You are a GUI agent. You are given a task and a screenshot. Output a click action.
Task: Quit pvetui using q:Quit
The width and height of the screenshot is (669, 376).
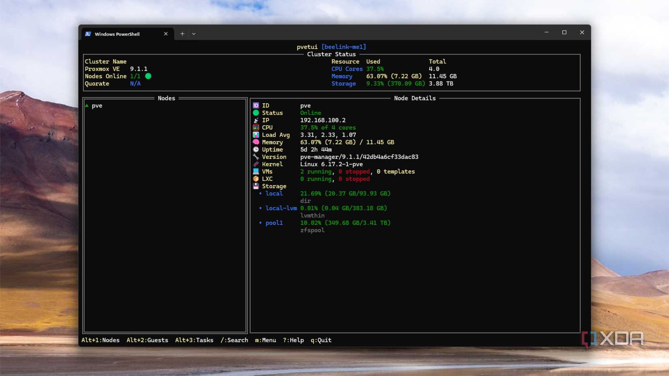321,340
